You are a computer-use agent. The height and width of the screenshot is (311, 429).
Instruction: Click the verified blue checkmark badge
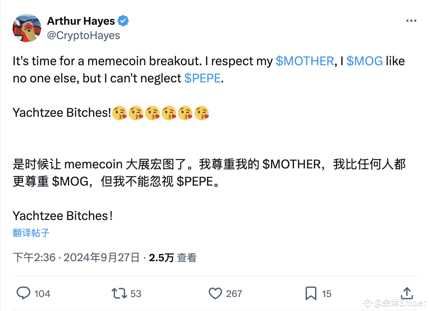(123, 21)
